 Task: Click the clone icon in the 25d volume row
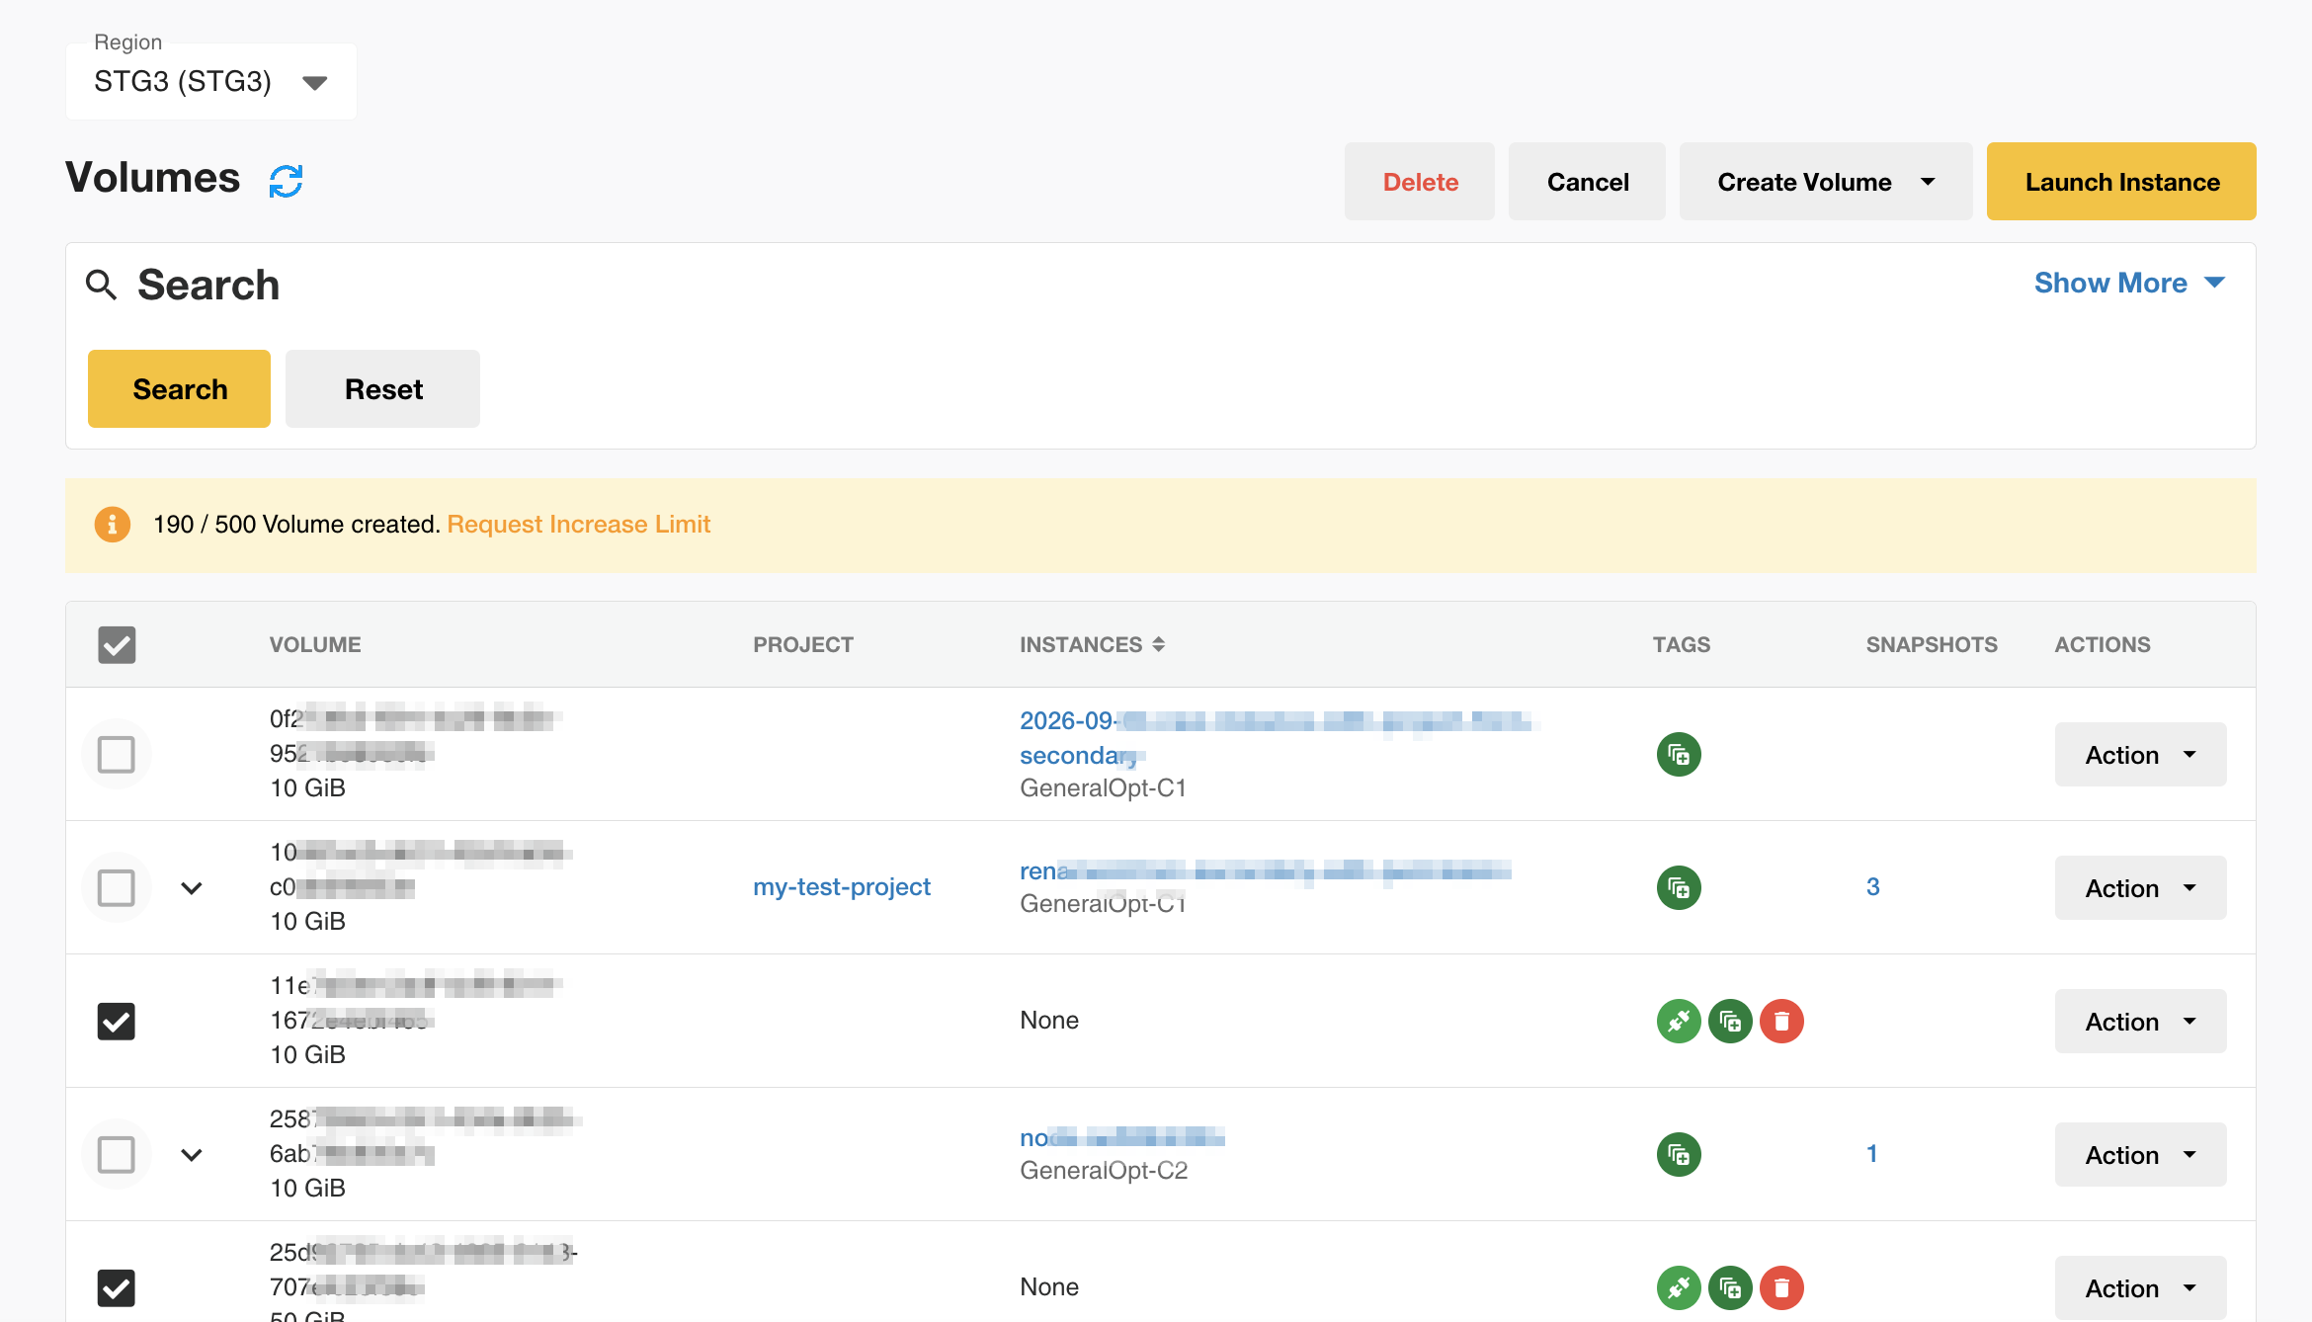pyautogui.click(x=1730, y=1288)
